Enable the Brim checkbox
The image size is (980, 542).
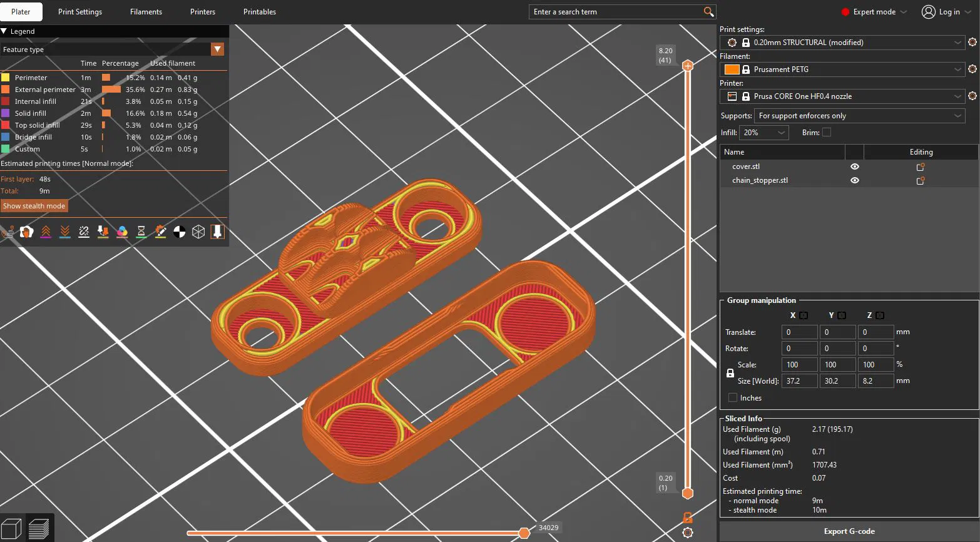(x=827, y=132)
